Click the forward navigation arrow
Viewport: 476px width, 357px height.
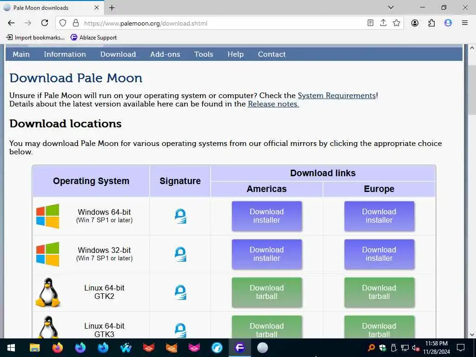tap(27, 23)
